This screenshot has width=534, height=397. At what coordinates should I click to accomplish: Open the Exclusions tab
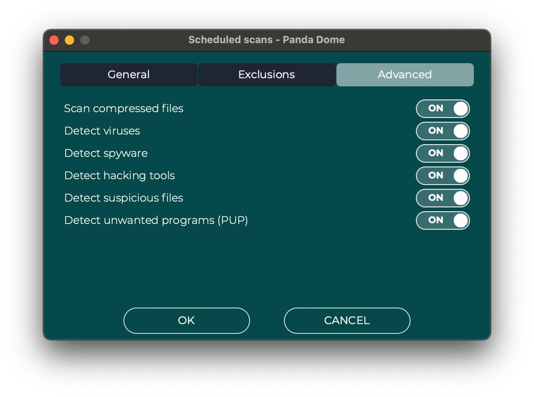click(266, 74)
